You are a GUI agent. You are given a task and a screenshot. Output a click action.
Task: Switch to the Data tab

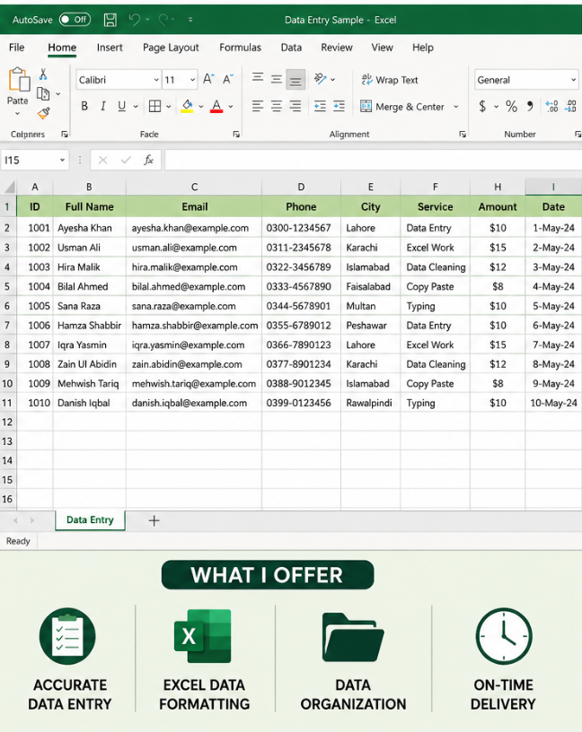click(x=291, y=48)
